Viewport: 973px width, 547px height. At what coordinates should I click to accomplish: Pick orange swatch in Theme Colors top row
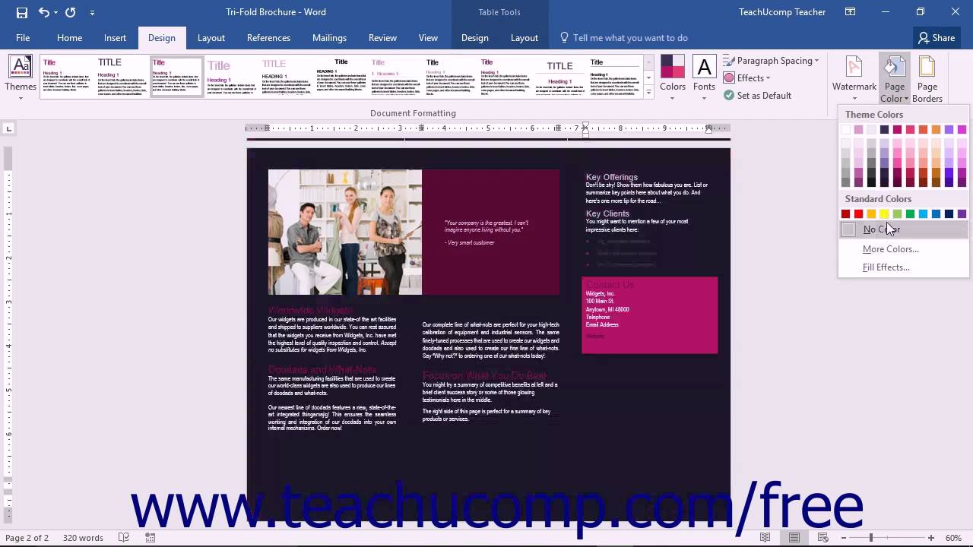tap(936, 129)
